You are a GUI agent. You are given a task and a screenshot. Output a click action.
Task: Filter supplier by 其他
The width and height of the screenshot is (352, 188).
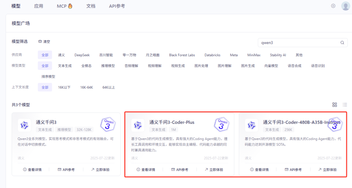coord(299,55)
